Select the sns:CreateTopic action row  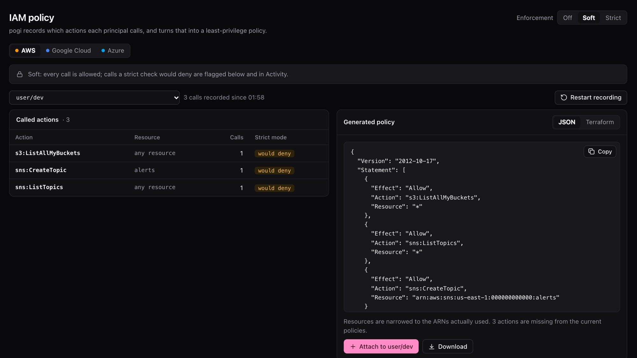(169, 170)
